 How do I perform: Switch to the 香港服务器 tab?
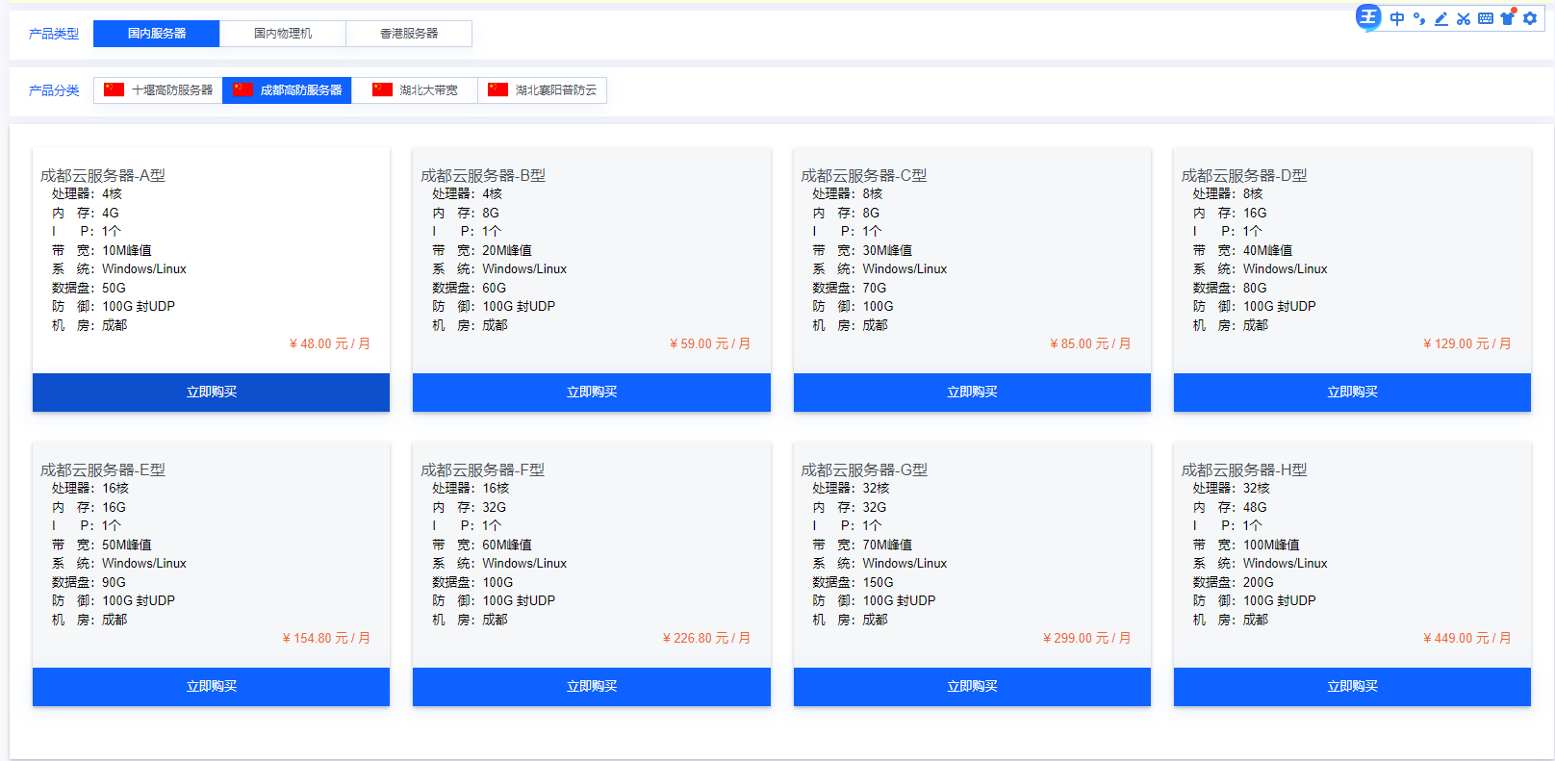pyautogui.click(x=409, y=34)
